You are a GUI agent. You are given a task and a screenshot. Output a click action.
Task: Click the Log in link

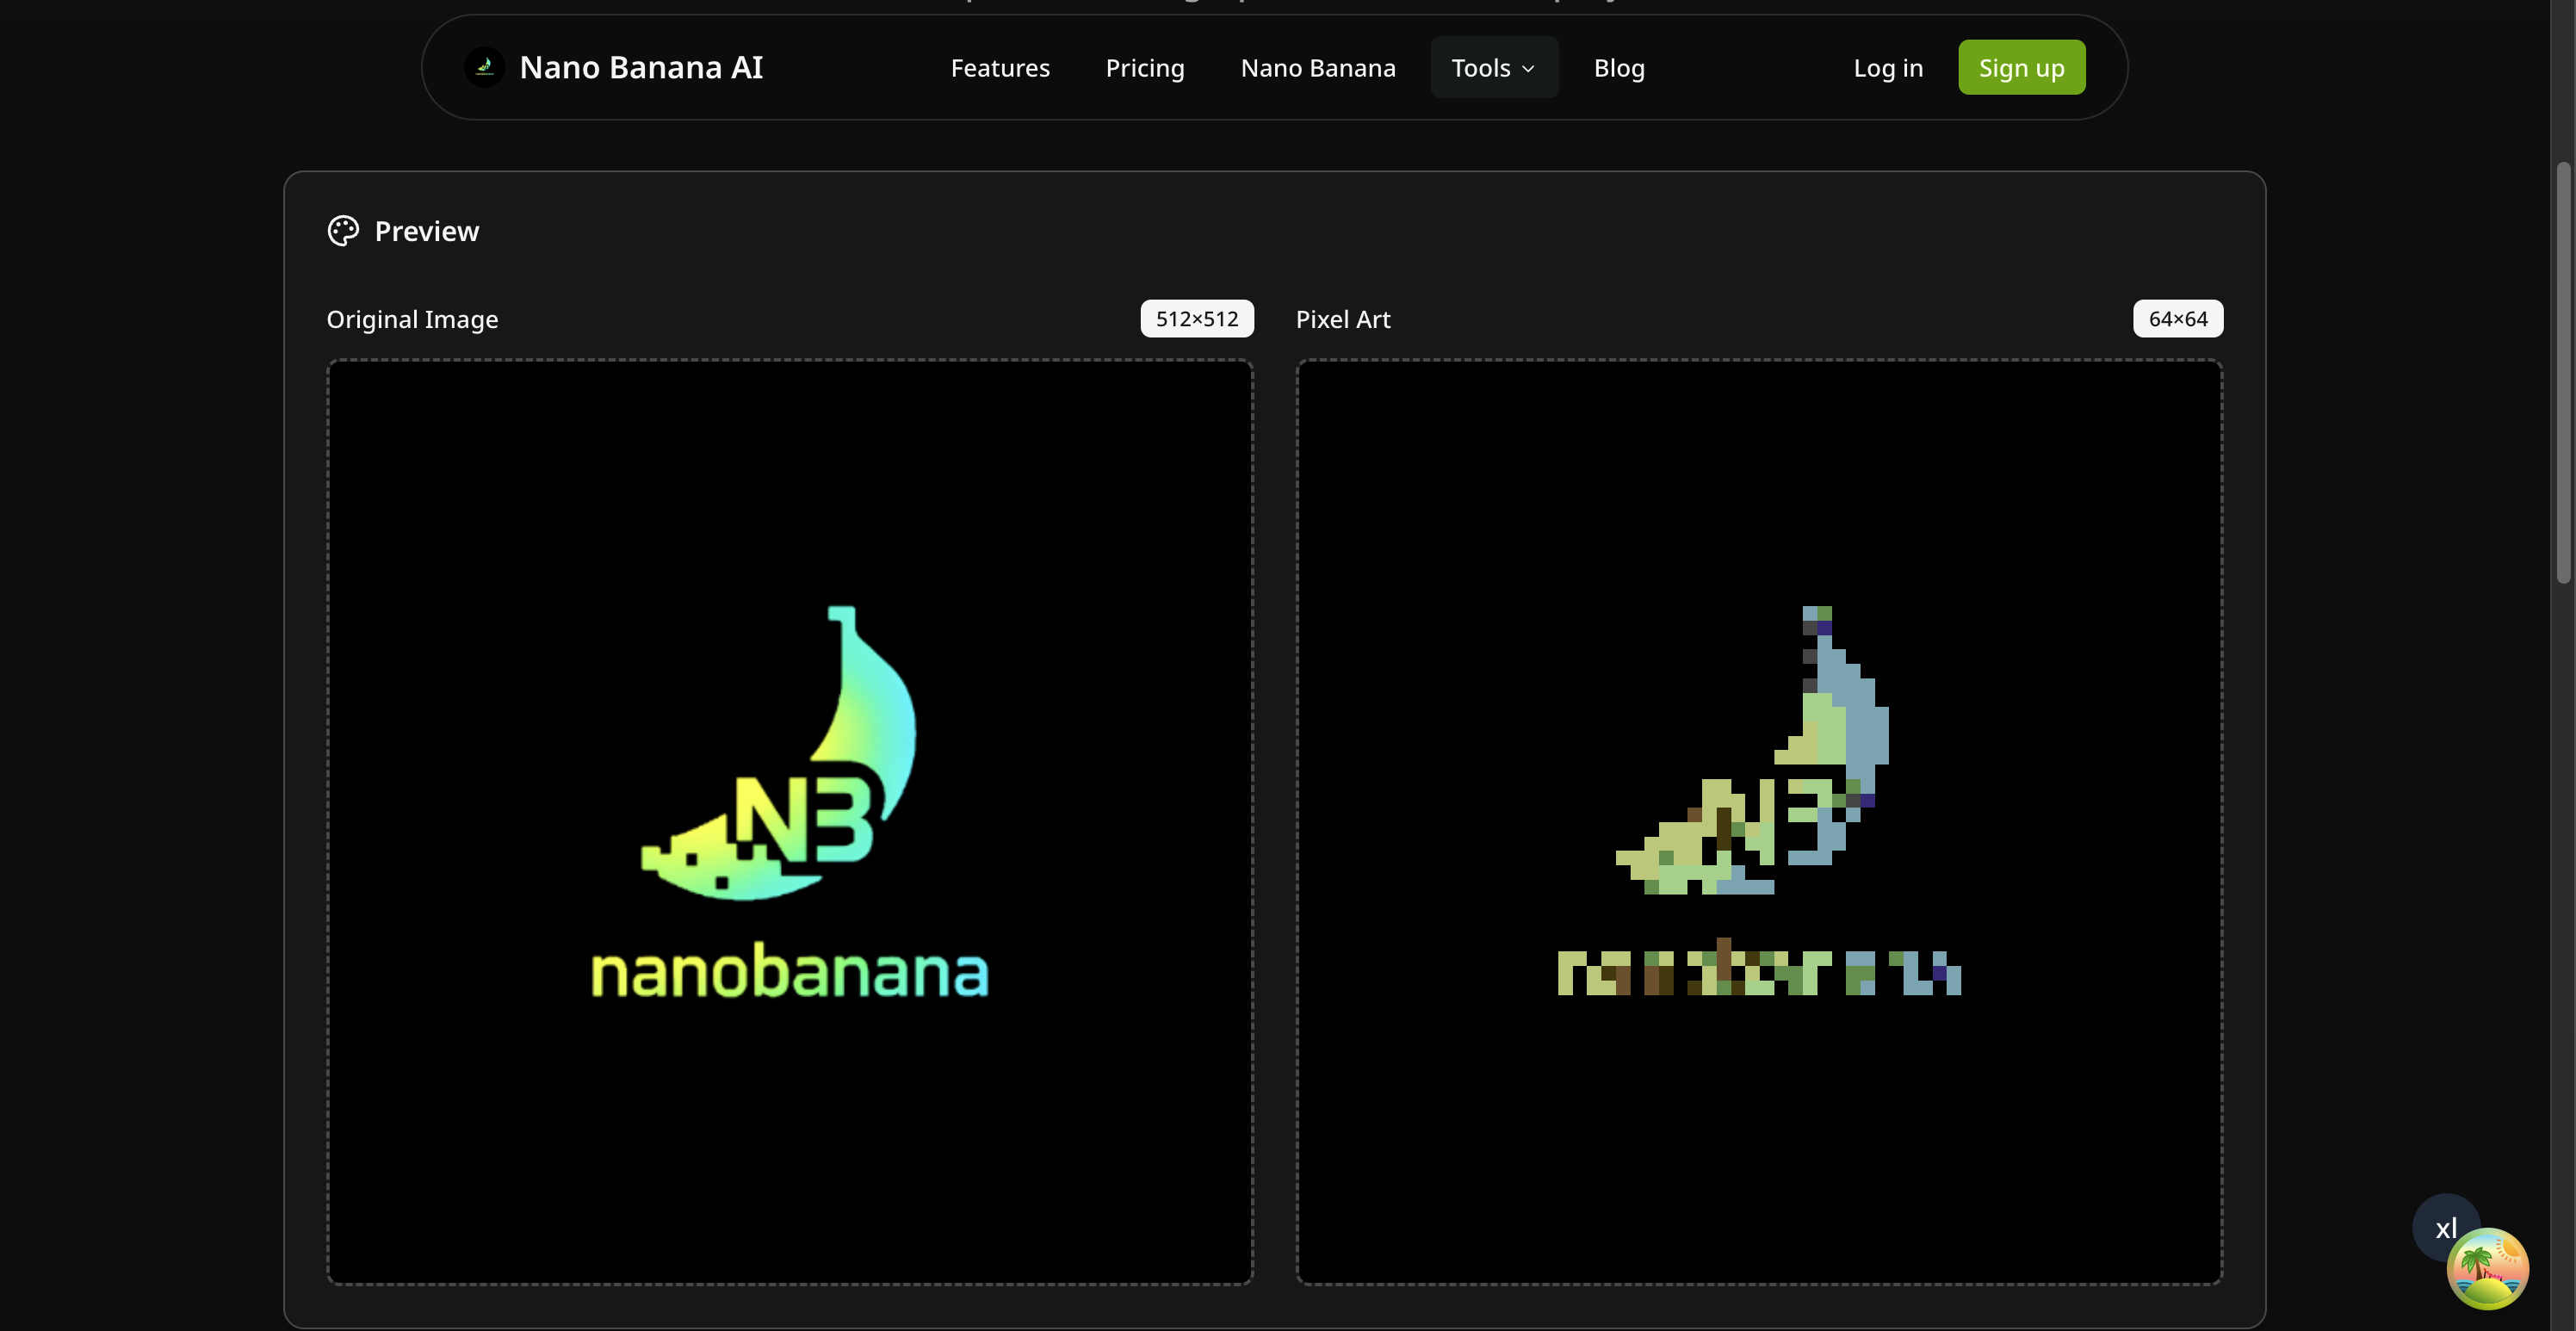[1888, 67]
